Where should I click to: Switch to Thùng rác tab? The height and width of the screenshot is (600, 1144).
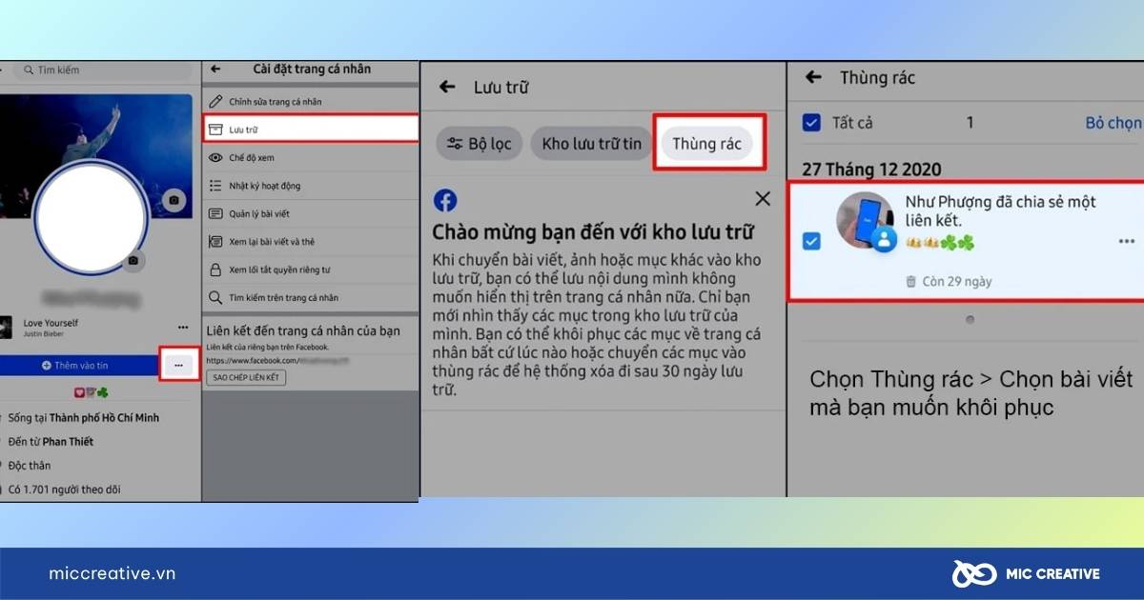click(x=706, y=144)
